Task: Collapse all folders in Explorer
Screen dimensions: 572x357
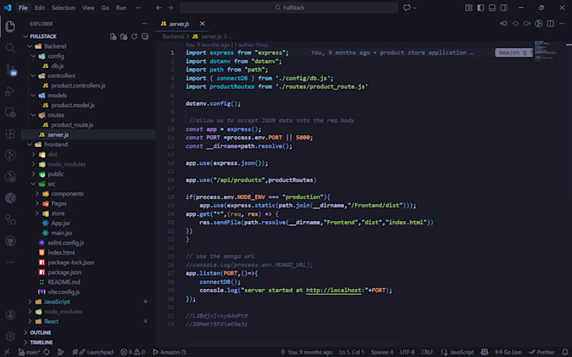Action: coord(145,36)
